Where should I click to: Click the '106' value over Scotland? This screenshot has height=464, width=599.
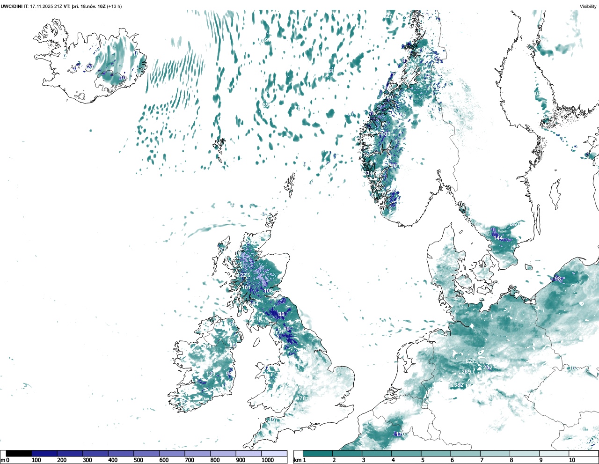[268, 291]
